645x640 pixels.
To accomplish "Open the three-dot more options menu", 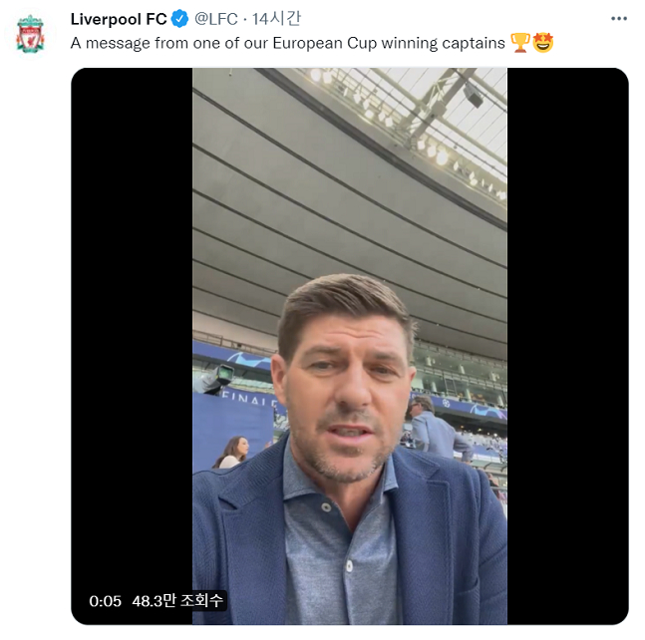I will [619, 19].
